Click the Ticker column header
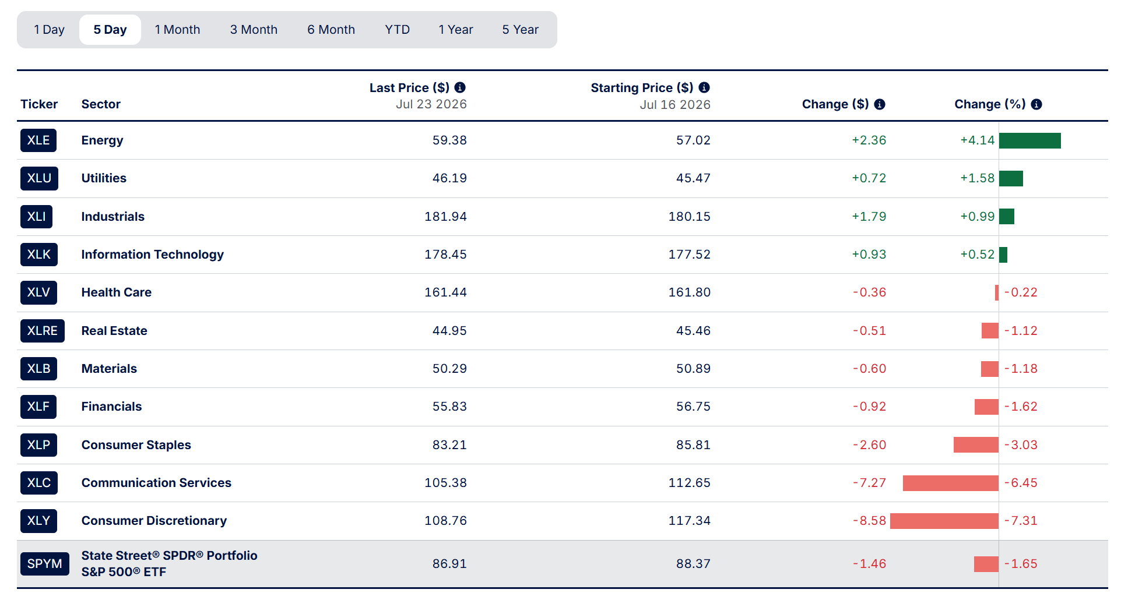1128x607 pixels. 39,104
